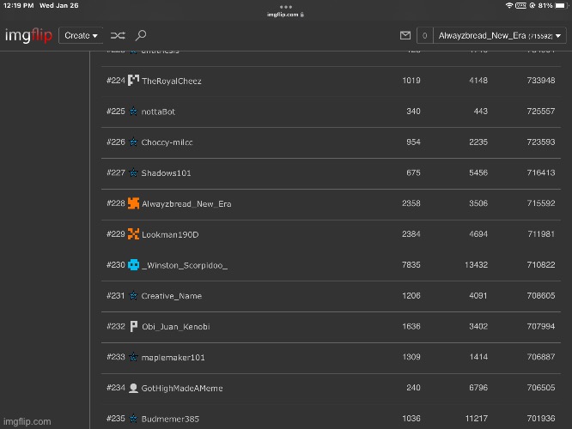
Task: Open Obi_Juan_Kenobi user profile
Action: click(x=176, y=327)
